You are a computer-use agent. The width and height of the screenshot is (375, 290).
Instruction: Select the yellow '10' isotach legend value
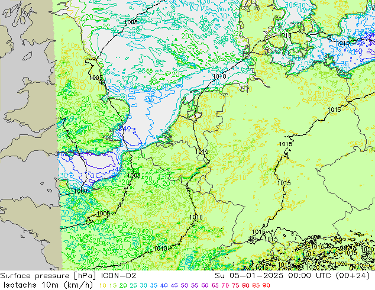pos(102,285)
